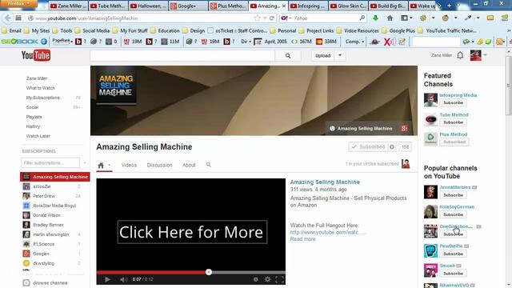This screenshot has width=512, height=288.
Task: Click Firefox back arrow button
Action: [8, 18]
